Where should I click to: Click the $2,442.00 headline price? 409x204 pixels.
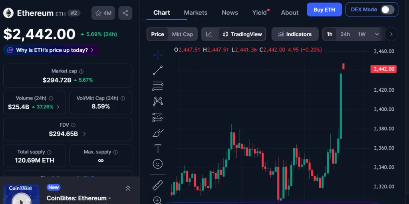click(x=40, y=34)
